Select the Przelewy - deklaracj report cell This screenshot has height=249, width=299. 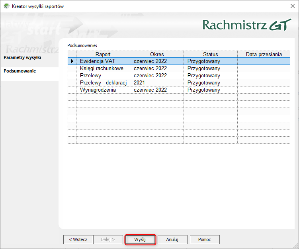[x=103, y=82]
